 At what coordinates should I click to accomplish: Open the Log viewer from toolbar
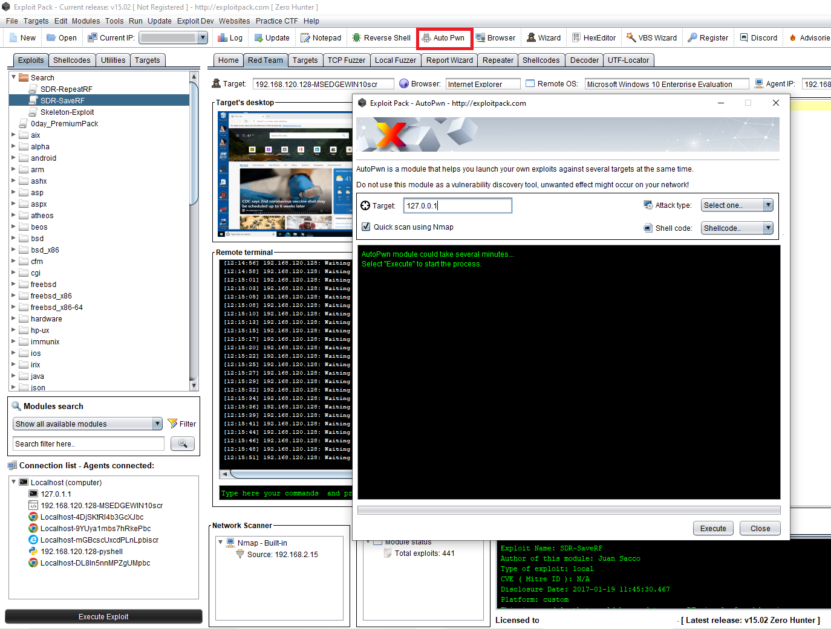pos(230,37)
